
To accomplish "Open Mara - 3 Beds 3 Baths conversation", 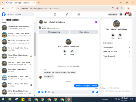I will (x=17, y=56).
